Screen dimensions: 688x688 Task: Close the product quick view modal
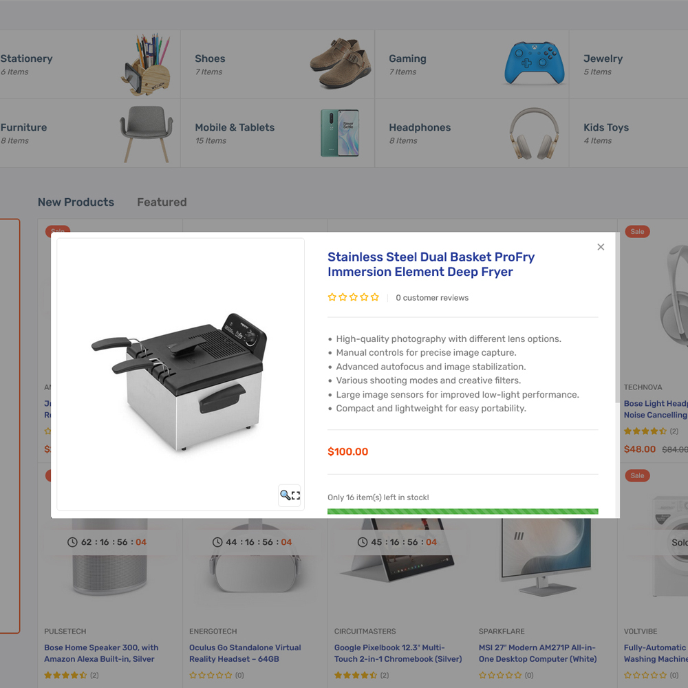[x=601, y=247]
